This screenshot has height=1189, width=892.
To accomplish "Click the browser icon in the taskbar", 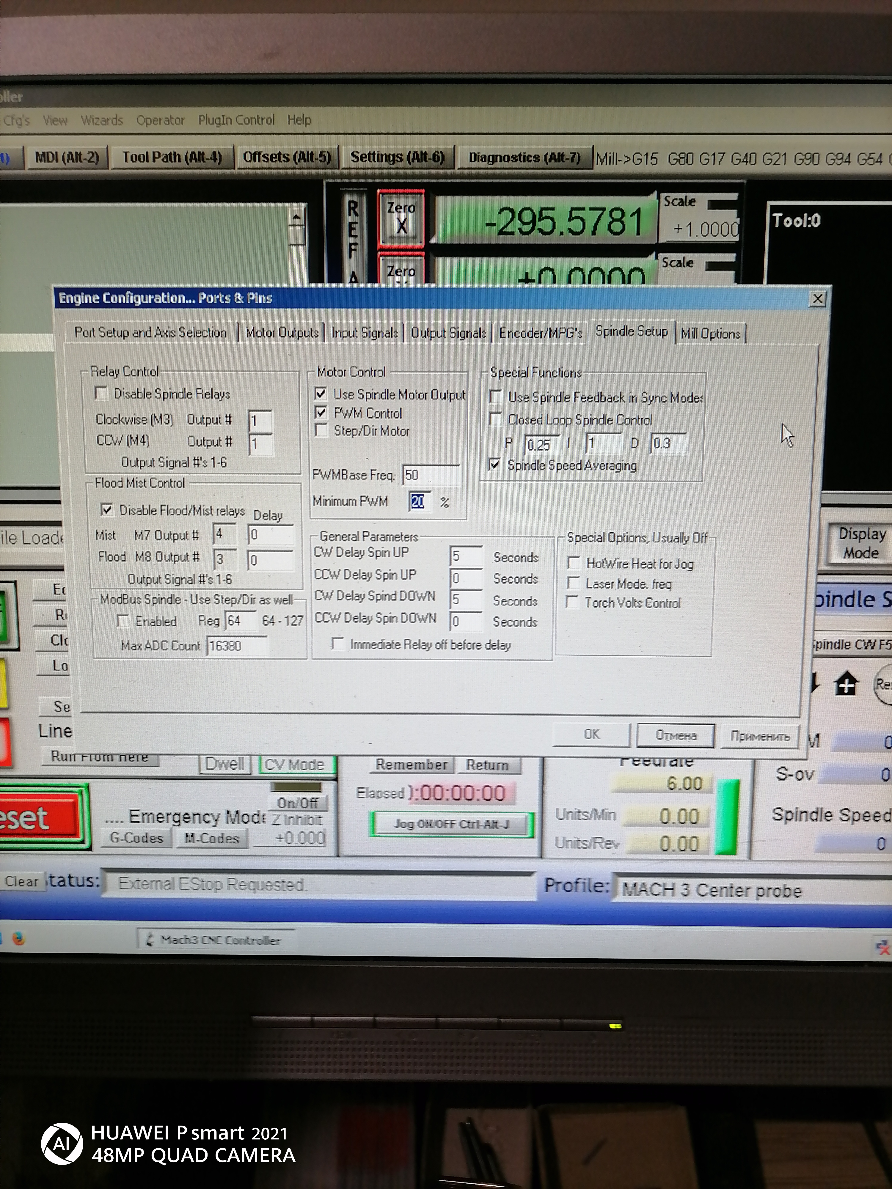I will pyautogui.click(x=19, y=938).
